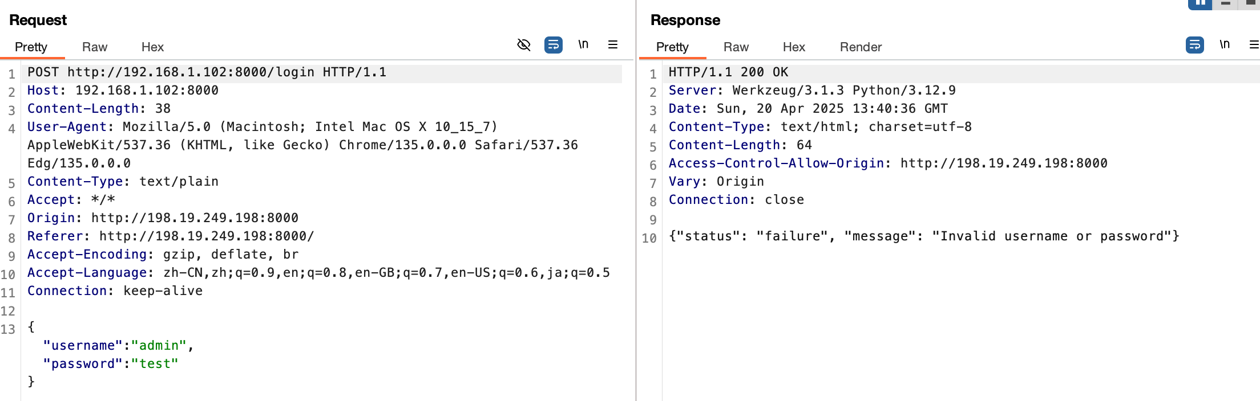Click the HTTP/1.1 200 OK status line
The height and width of the screenshot is (401, 1260).
tap(728, 72)
